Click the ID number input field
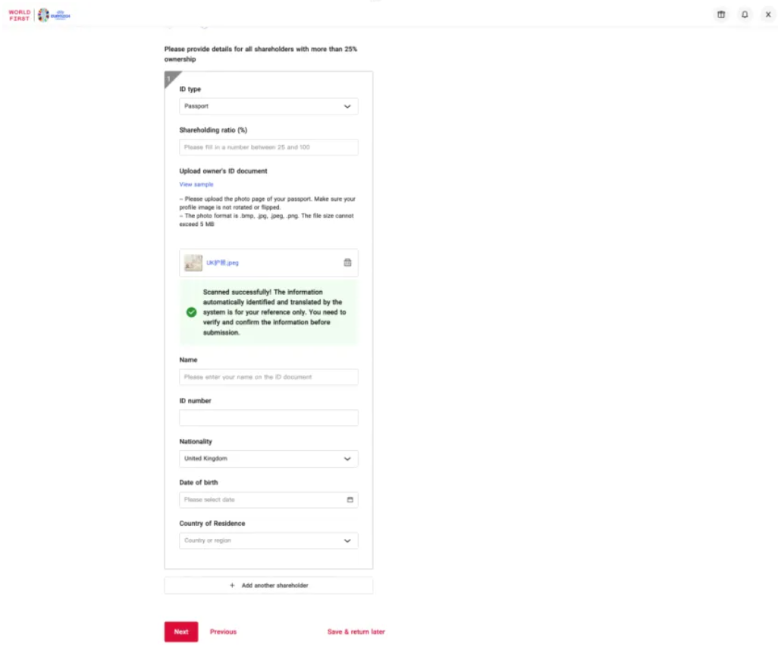Viewport: 778px width, 645px height. (x=268, y=418)
